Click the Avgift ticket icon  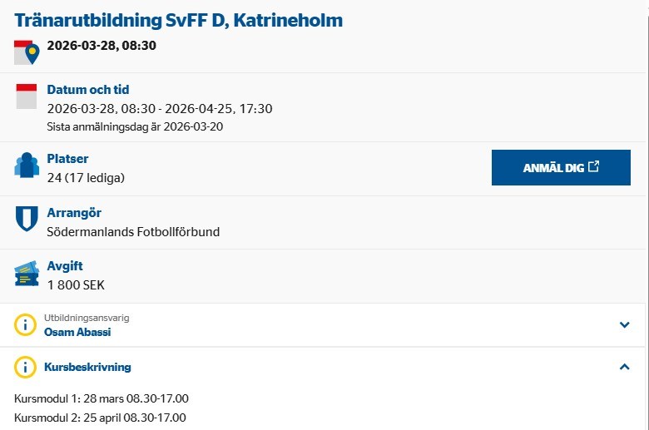point(27,274)
